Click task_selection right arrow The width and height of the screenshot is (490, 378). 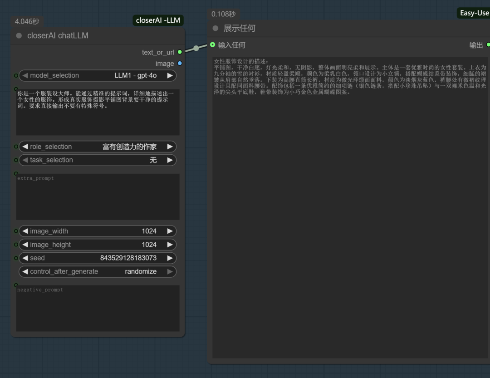170,160
